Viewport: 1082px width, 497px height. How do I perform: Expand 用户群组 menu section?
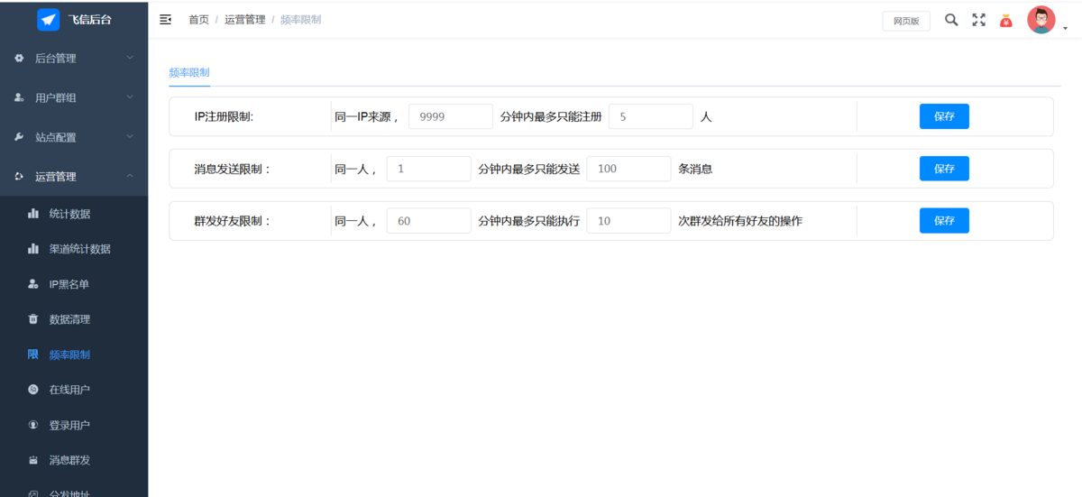click(x=74, y=97)
